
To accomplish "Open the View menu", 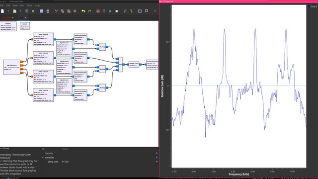I will [15, 5].
